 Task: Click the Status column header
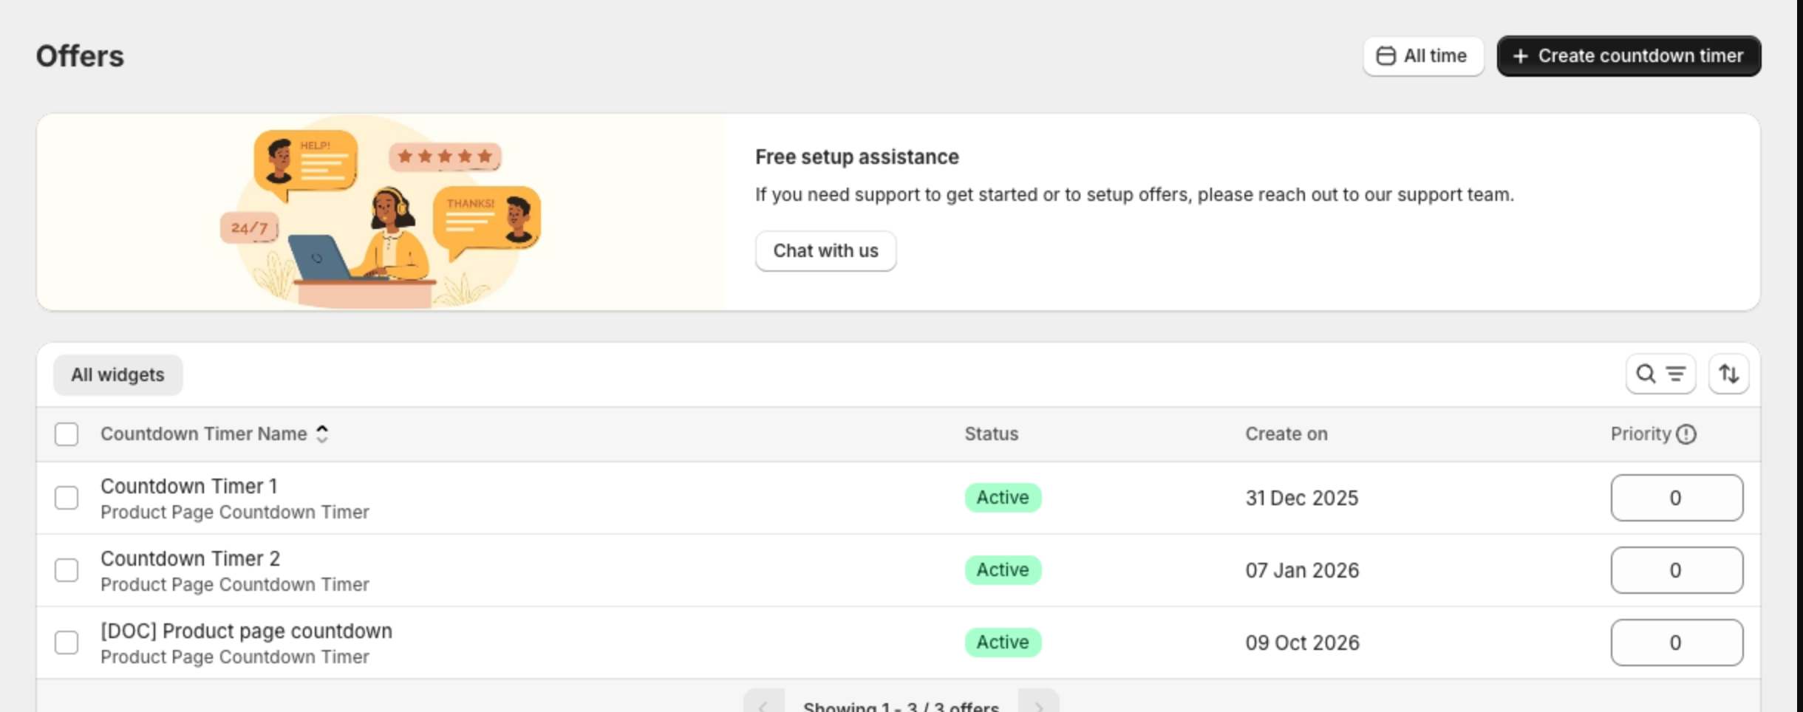pos(992,434)
